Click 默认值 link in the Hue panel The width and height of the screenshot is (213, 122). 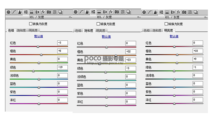pyautogui.click(x=39, y=36)
